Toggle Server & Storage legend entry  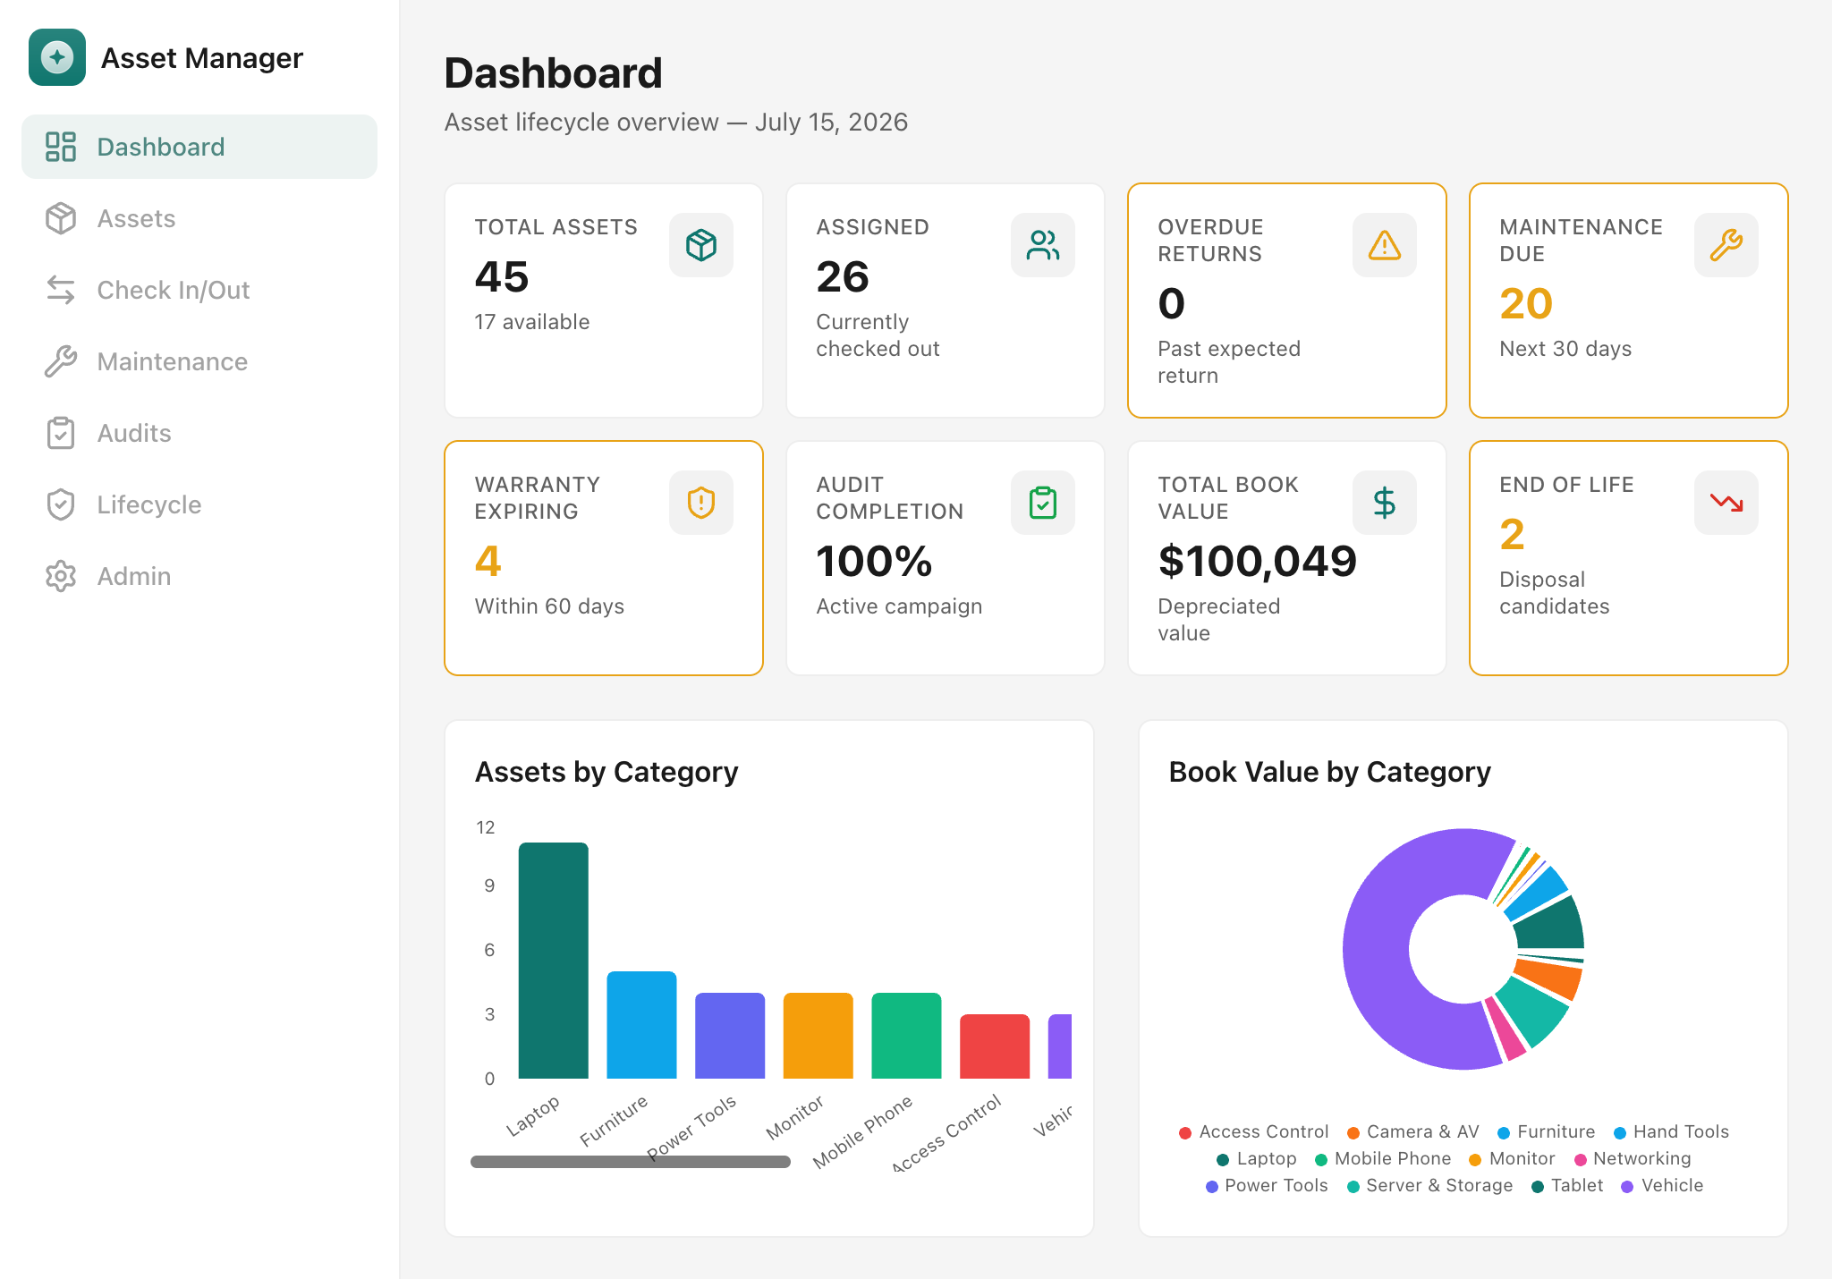(x=1429, y=1185)
